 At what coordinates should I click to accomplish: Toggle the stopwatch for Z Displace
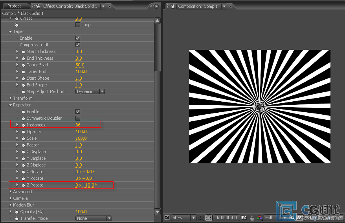point(23,165)
